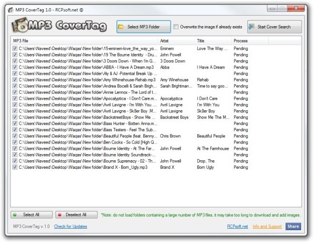Open the Info and Support link

pyautogui.click(x=267, y=226)
